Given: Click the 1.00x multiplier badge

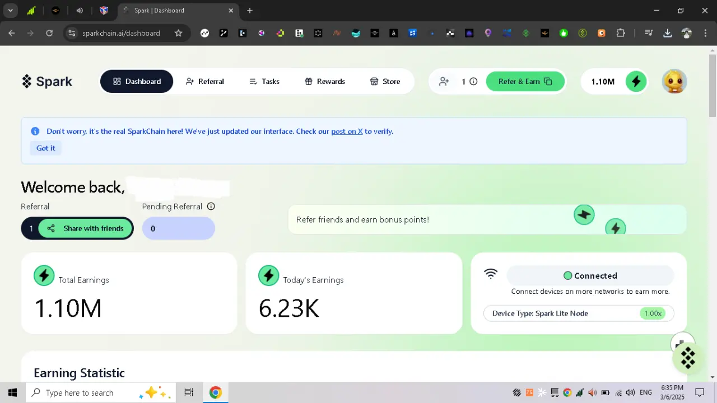Looking at the screenshot, I should coord(653,313).
